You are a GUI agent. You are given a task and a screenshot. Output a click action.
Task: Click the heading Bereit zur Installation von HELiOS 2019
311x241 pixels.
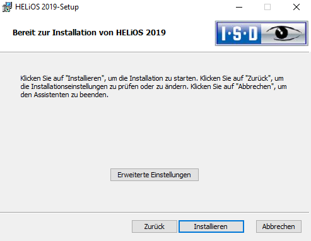click(89, 33)
